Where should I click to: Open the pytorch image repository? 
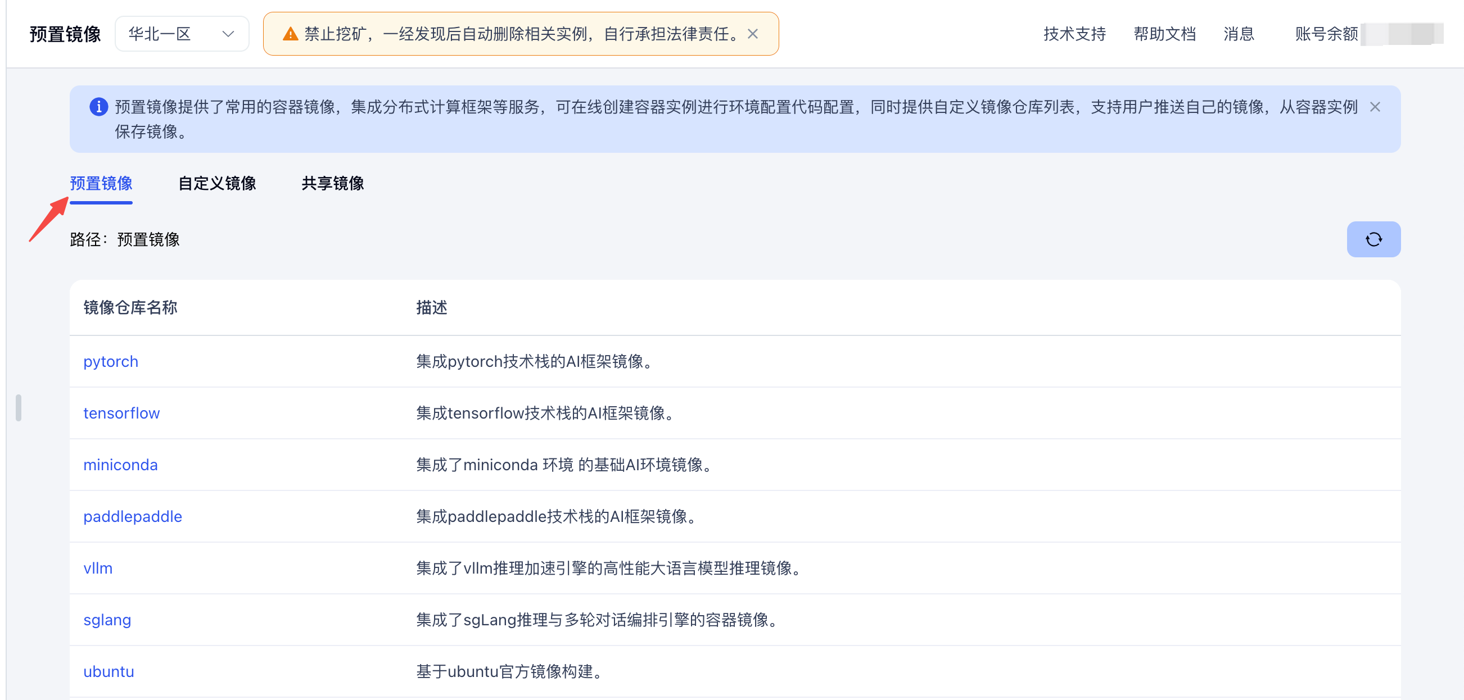pos(110,362)
